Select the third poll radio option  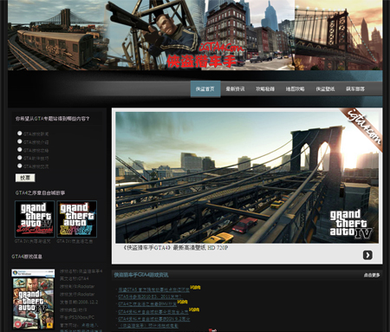click(x=20, y=149)
